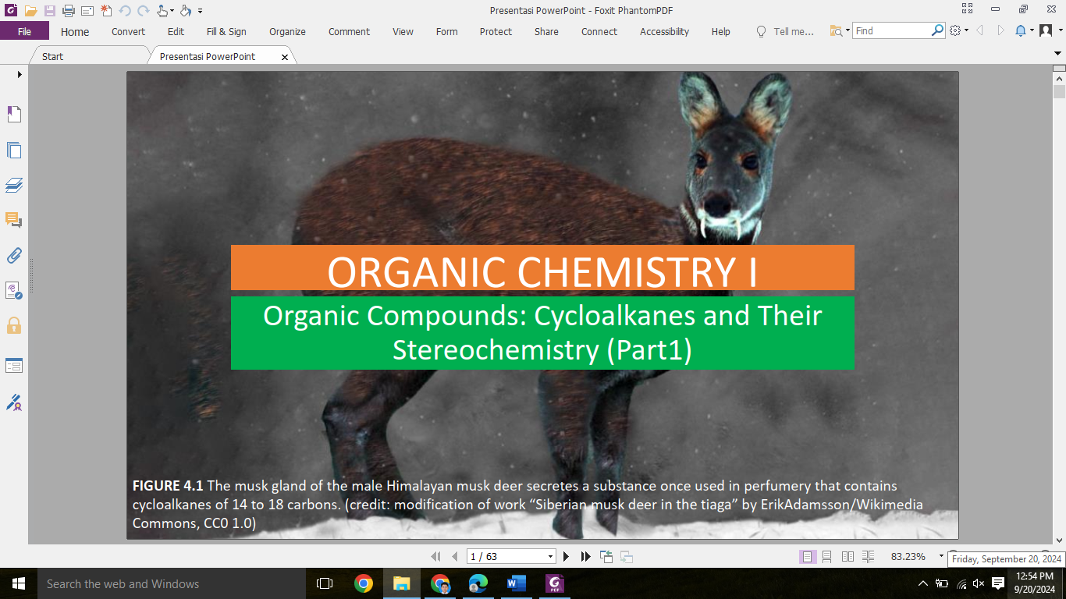1066x599 pixels.
Task: Open the Security lock panel
Action: [x=14, y=325]
